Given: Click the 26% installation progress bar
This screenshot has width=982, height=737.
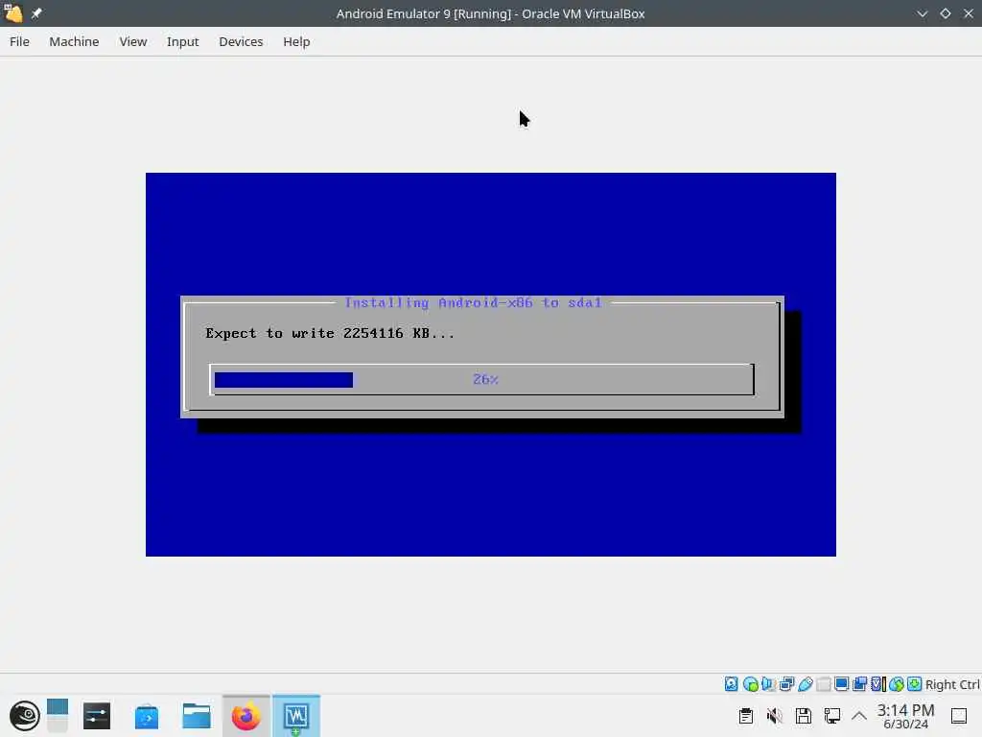Looking at the screenshot, I should pos(481,379).
